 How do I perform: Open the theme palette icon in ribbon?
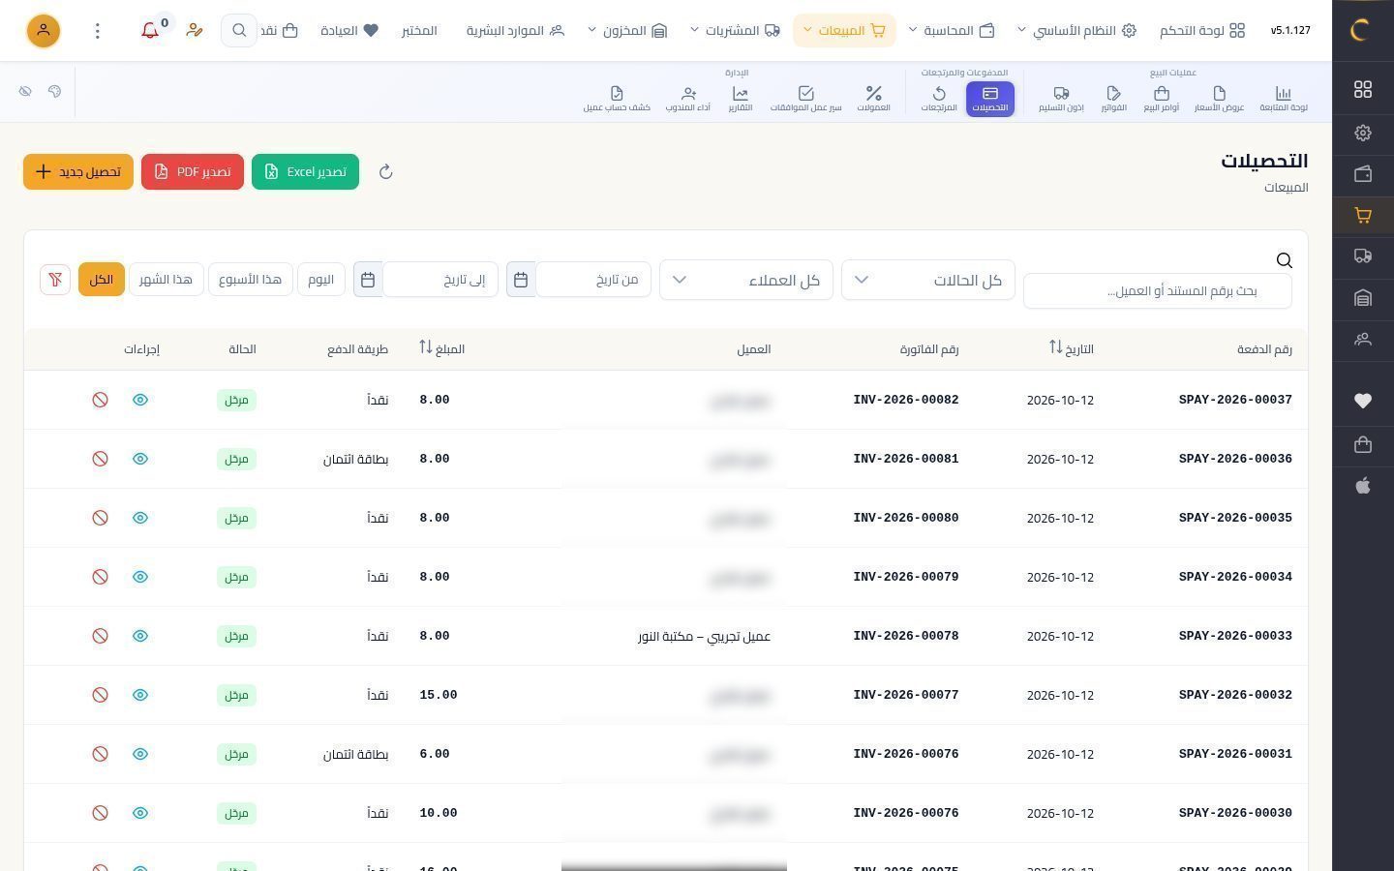click(54, 91)
